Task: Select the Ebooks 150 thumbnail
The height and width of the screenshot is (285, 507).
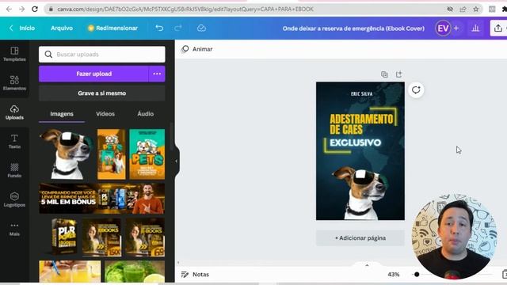Action: [102, 237]
